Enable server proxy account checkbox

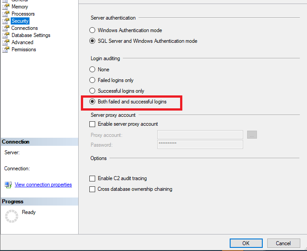click(92, 124)
